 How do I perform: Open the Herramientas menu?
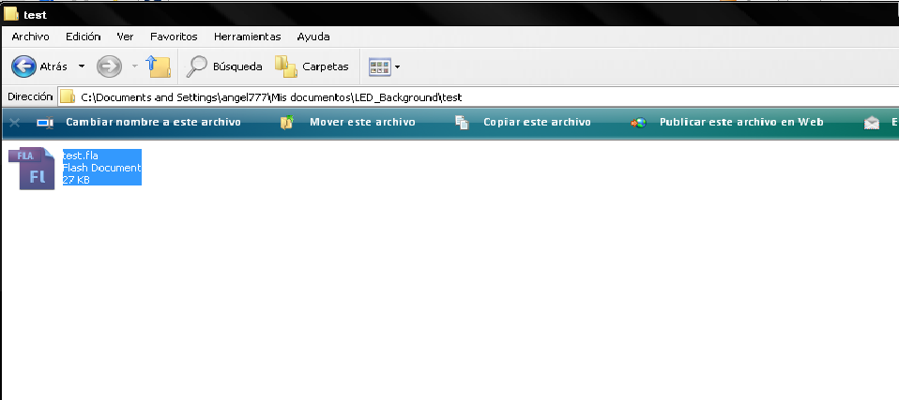247,37
